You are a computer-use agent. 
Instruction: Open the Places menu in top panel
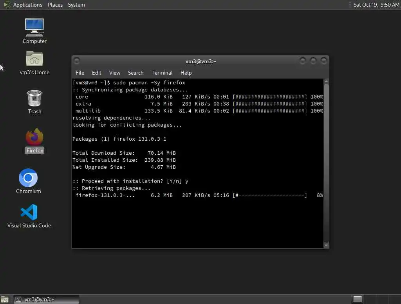click(55, 5)
